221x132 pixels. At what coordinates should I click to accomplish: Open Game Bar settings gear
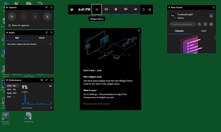tap(150, 10)
